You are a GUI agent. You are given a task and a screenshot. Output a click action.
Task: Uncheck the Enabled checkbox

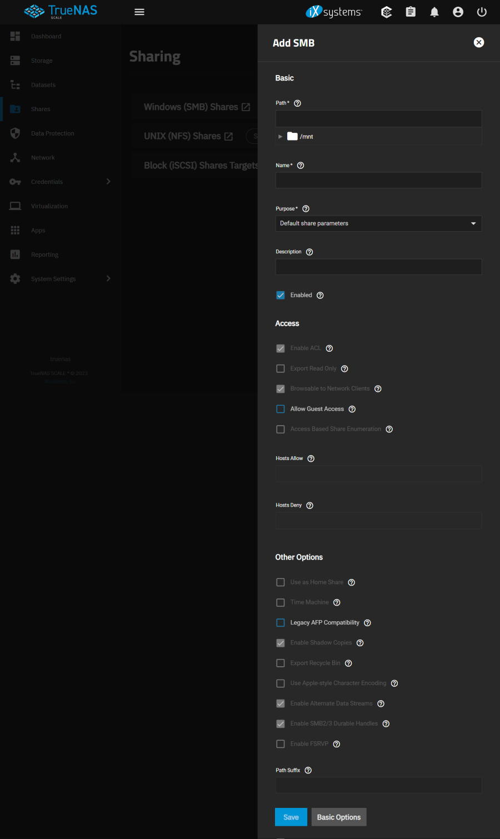(281, 296)
